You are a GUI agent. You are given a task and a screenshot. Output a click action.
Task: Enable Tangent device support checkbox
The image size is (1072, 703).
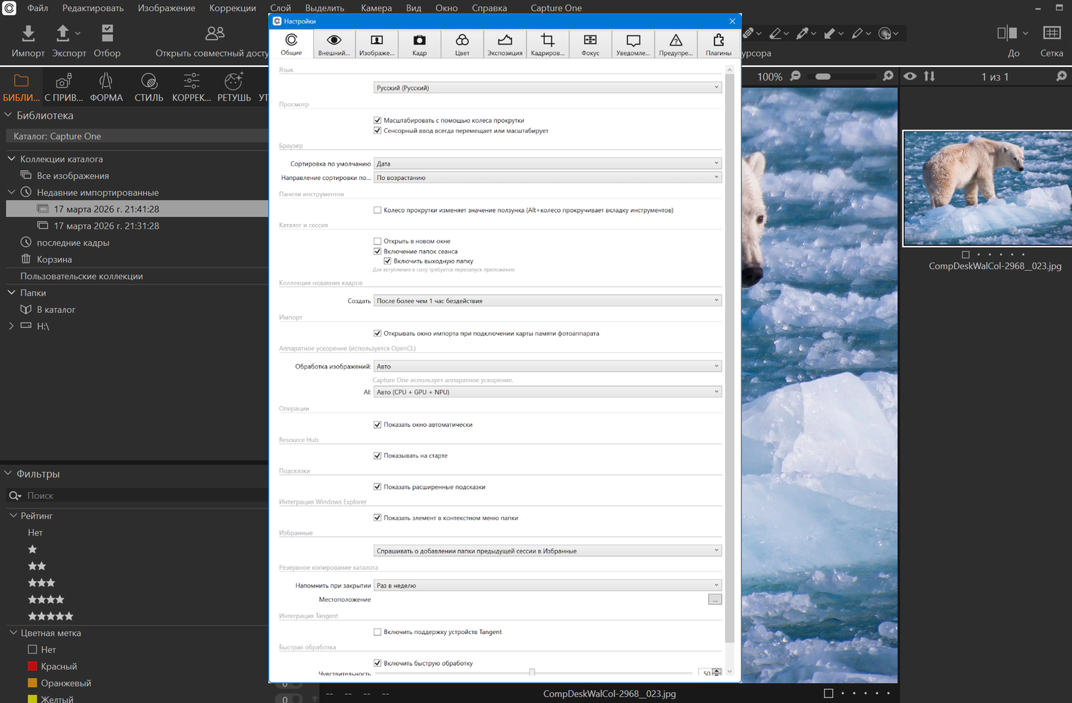[x=377, y=632]
